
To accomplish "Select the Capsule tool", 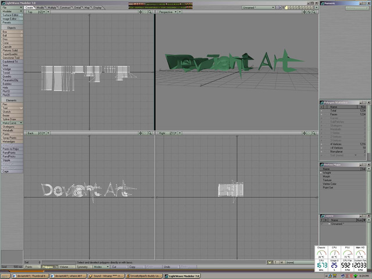I will point(12,46).
